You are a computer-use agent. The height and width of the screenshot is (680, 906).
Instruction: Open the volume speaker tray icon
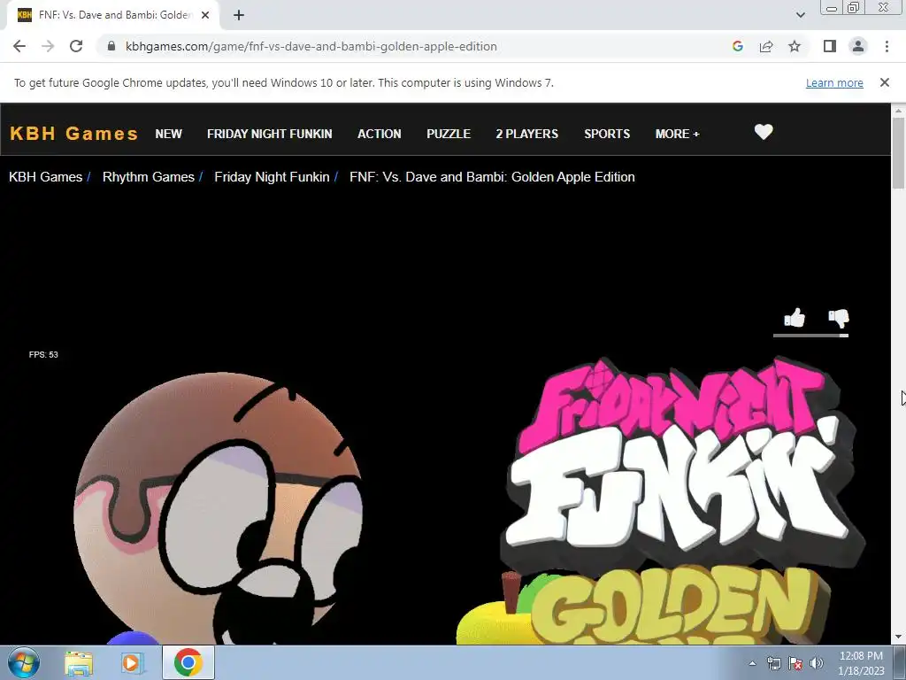click(x=816, y=663)
